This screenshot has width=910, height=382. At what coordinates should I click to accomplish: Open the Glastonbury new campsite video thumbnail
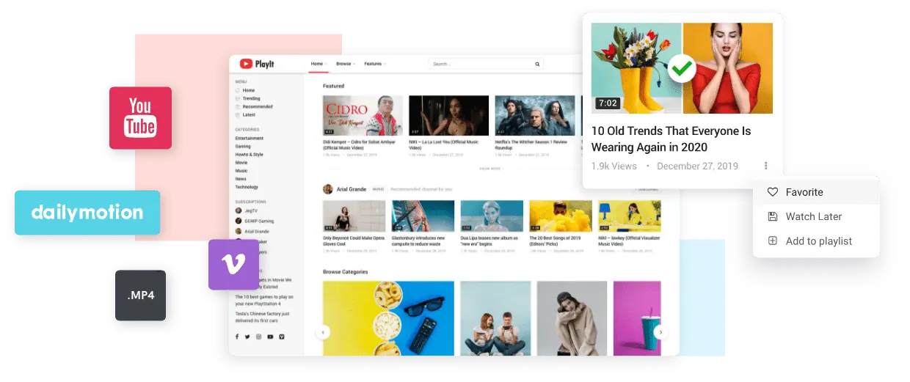(423, 216)
